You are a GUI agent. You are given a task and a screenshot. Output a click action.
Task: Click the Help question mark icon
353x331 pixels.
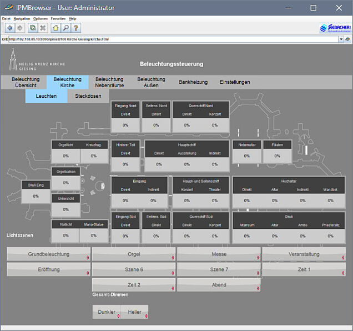click(76, 28)
